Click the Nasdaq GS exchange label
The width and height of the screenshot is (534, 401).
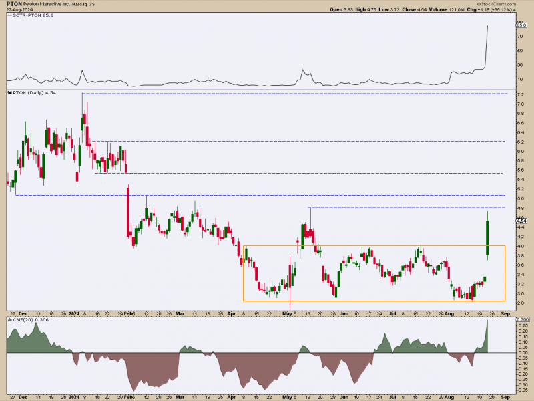point(84,4)
